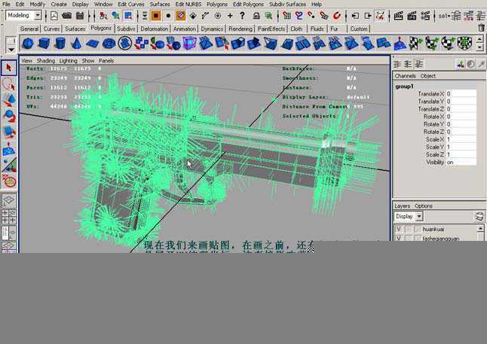Click the Rotate Y value field

[461, 124]
